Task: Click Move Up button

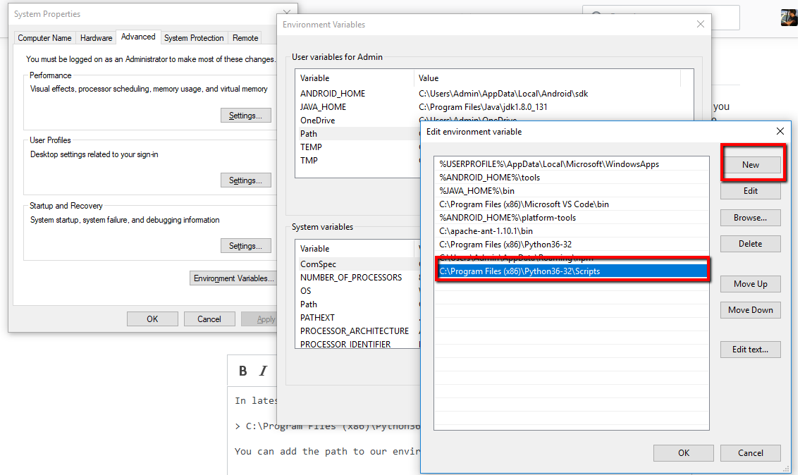Action: [x=751, y=284]
